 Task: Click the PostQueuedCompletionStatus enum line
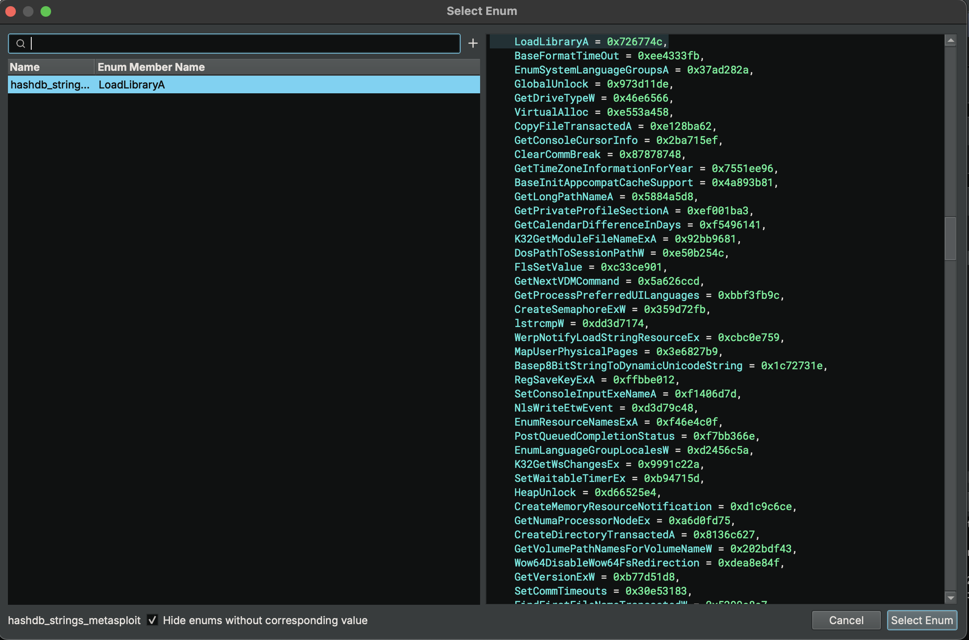(x=637, y=436)
